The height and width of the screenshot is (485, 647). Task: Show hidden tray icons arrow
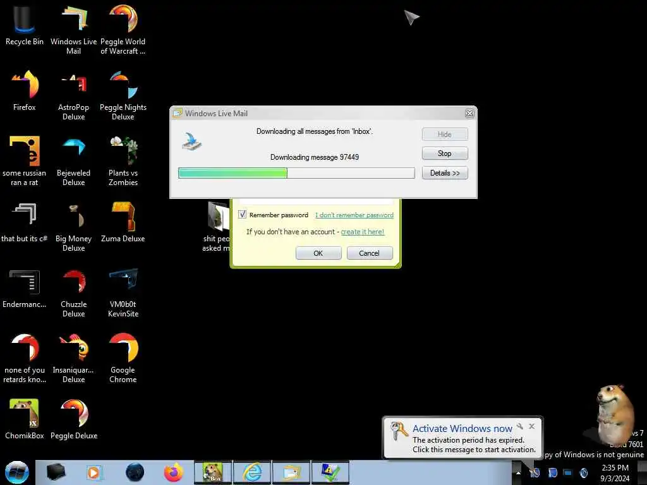[518, 473]
